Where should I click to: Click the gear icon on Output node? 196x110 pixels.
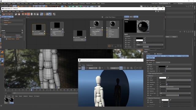click(x=119, y=28)
